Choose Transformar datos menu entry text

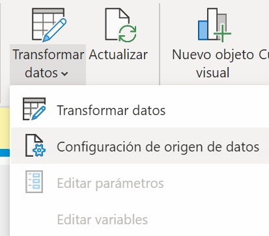(111, 111)
